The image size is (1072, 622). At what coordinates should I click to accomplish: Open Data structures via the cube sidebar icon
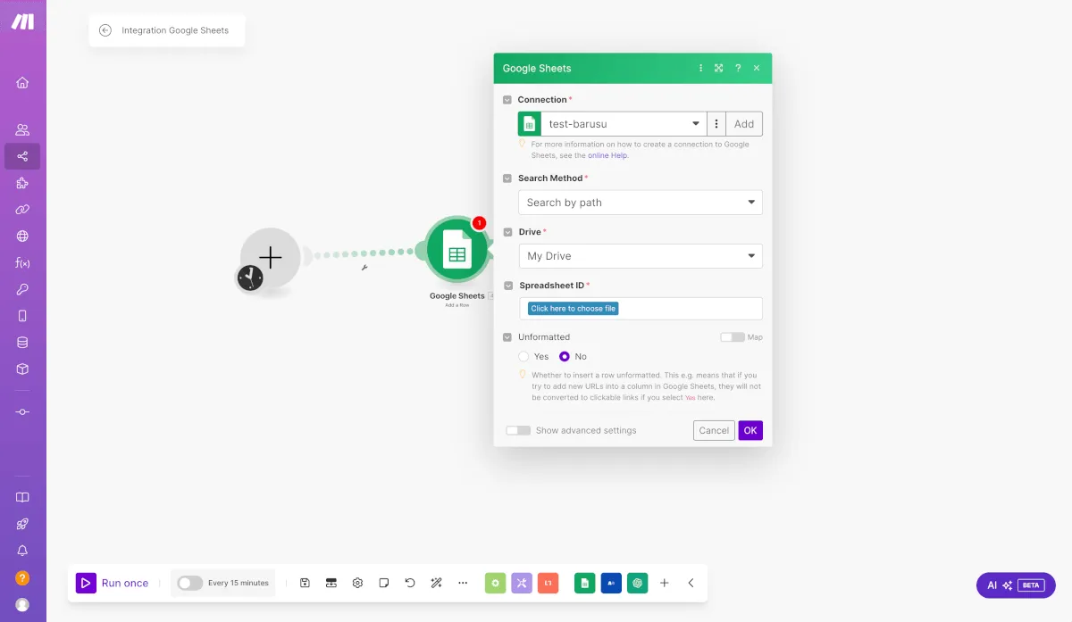point(22,369)
